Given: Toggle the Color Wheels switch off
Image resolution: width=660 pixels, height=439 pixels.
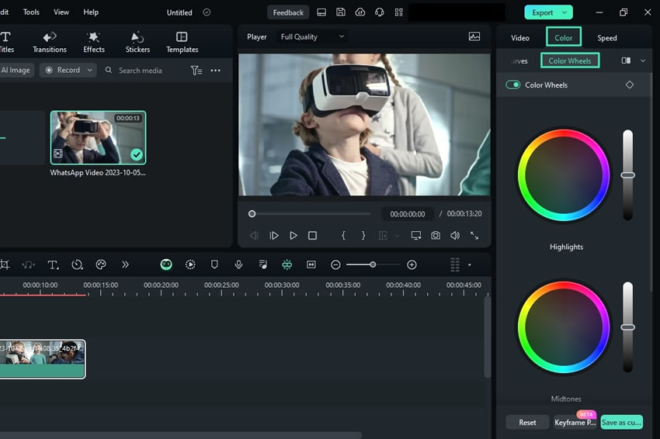Looking at the screenshot, I should [512, 85].
